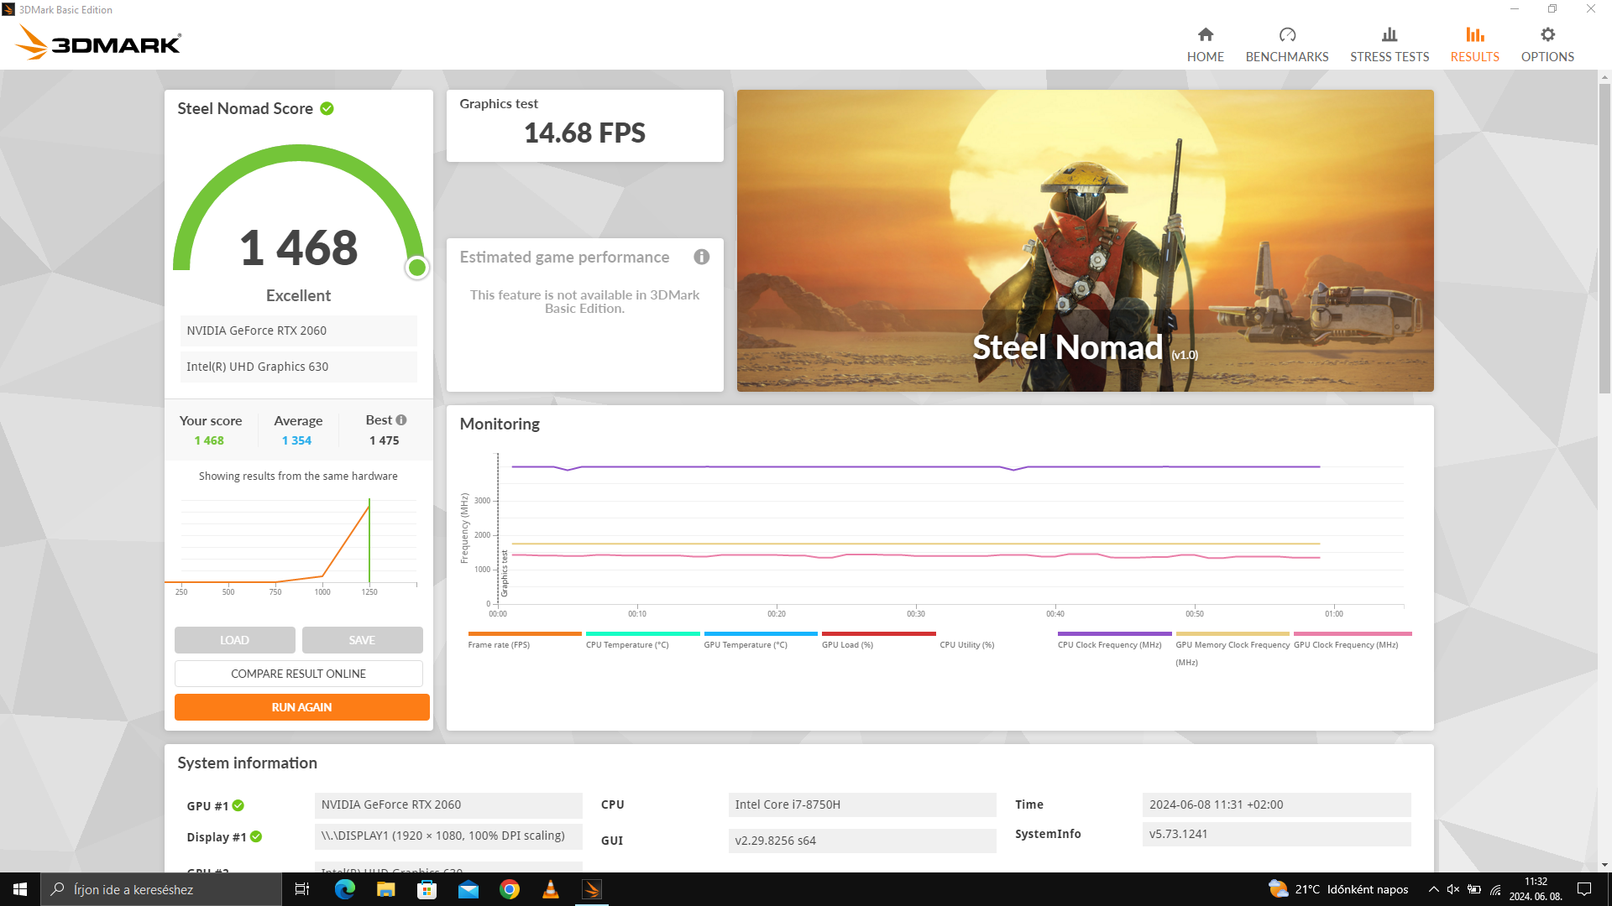Click Compare Result Online button
The image size is (1612, 906).
coord(298,674)
